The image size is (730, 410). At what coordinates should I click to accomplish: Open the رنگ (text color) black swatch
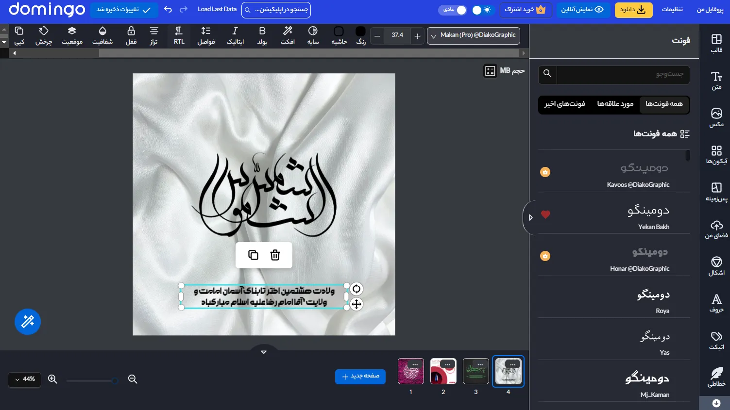tap(360, 32)
